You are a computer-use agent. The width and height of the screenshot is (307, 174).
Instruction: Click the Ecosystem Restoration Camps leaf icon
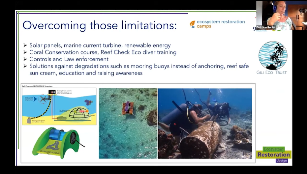click(x=193, y=24)
